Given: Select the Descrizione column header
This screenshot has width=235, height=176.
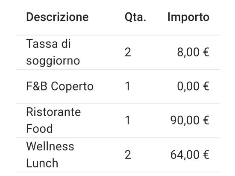Looking at the screenshot, I should pos(57,17).
